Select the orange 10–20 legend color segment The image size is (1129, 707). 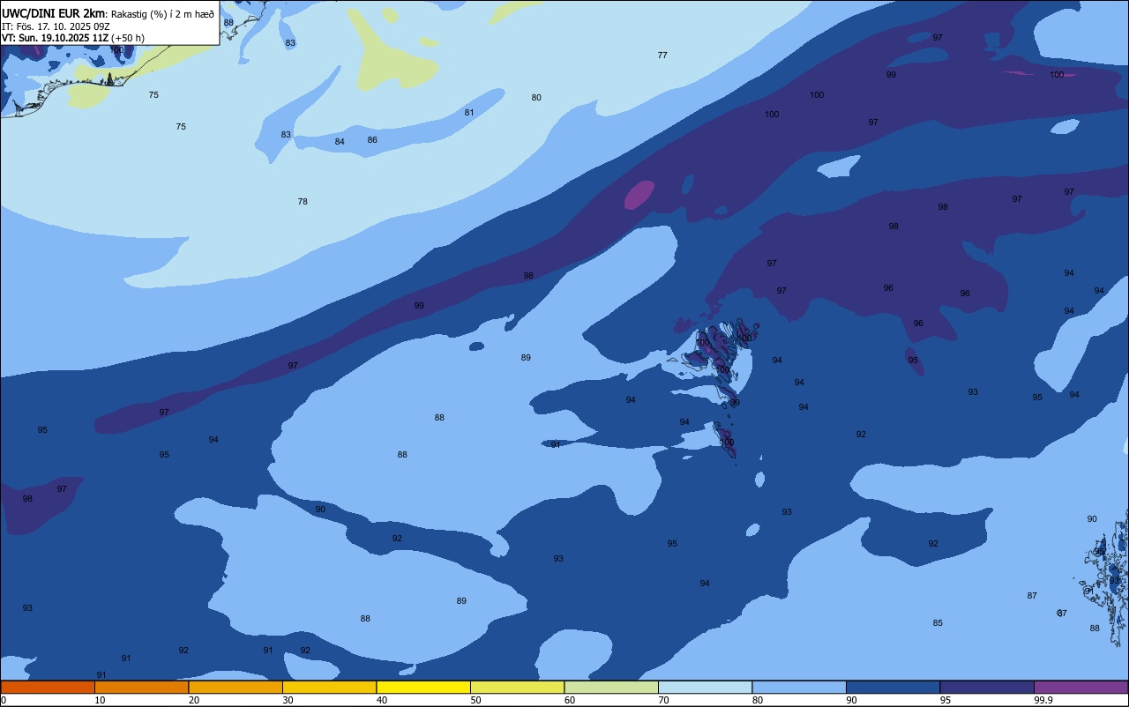point(142,687)
